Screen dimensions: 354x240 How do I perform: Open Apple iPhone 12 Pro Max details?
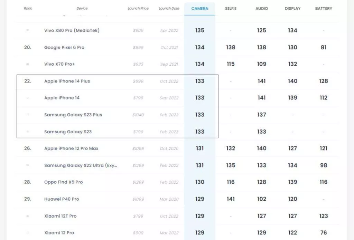click(71, 148)
